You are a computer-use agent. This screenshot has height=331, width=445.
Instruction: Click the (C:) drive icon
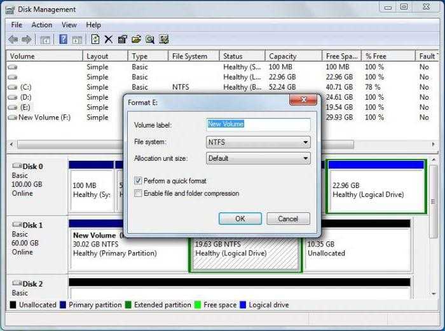pyautogui.click(x=13, y=88)
